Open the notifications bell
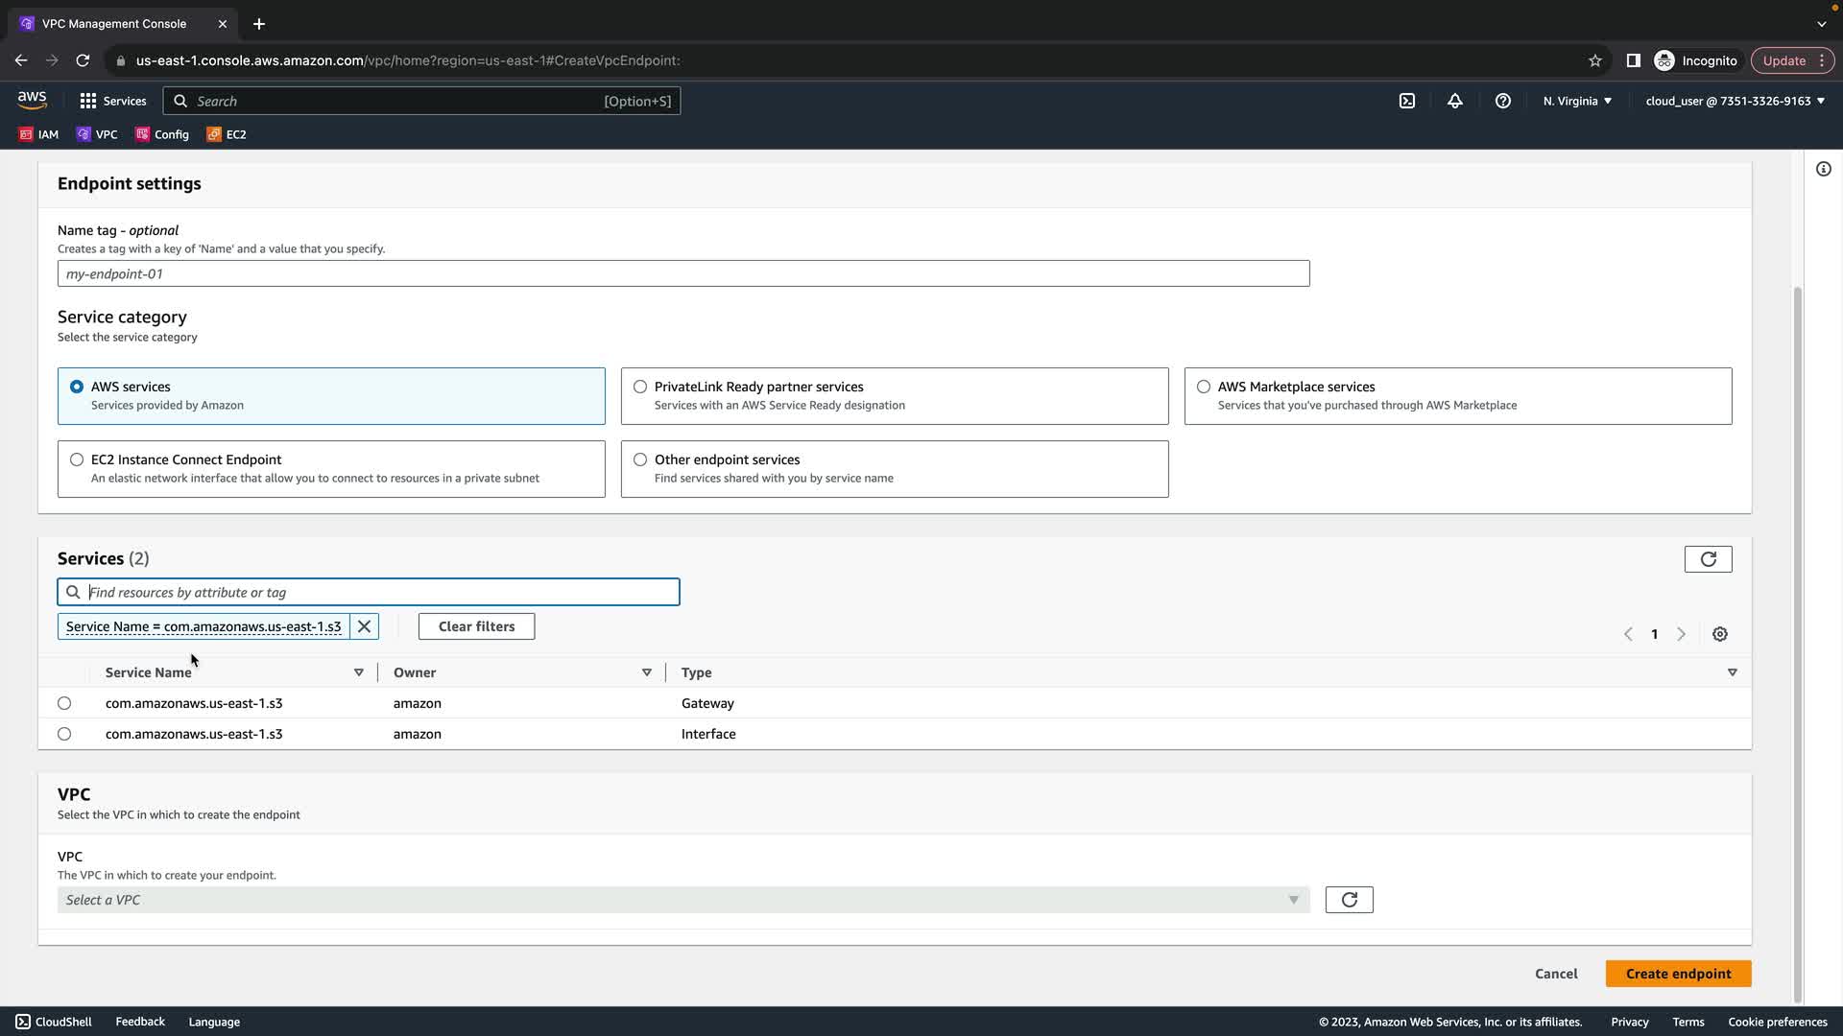The height and width of the screenshot is (1036, 1843). [1454, 101]
